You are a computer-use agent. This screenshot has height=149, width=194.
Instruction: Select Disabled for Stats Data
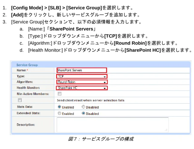[83, 107]
